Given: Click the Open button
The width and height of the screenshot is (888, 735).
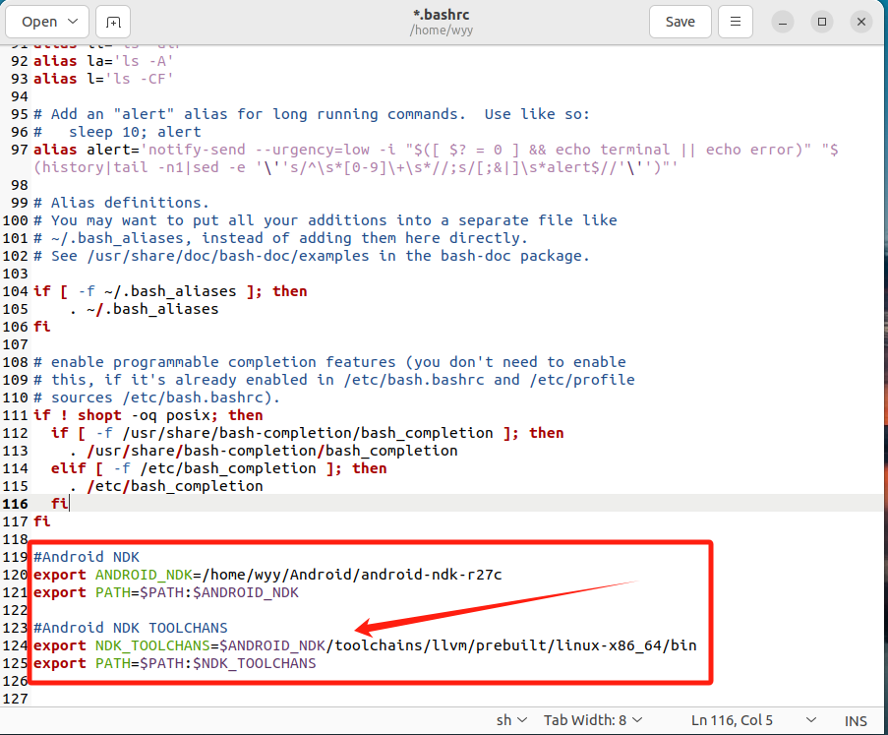Looking at the screenshot, I should click(39, 22).
